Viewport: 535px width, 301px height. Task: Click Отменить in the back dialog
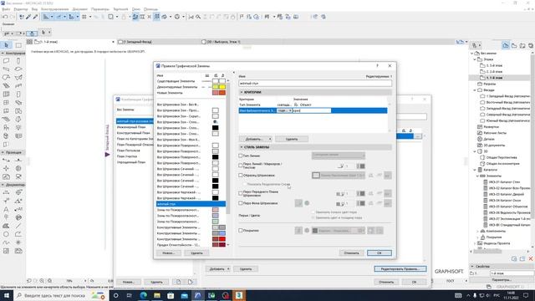(x=386, y=282)
